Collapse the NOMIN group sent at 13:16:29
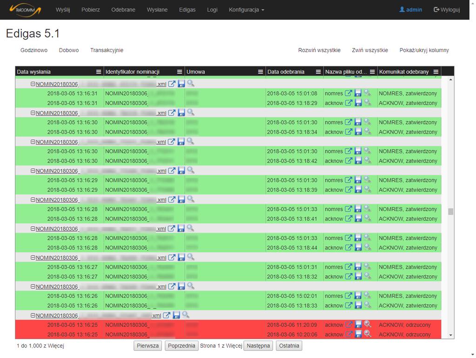 point(33,171)
